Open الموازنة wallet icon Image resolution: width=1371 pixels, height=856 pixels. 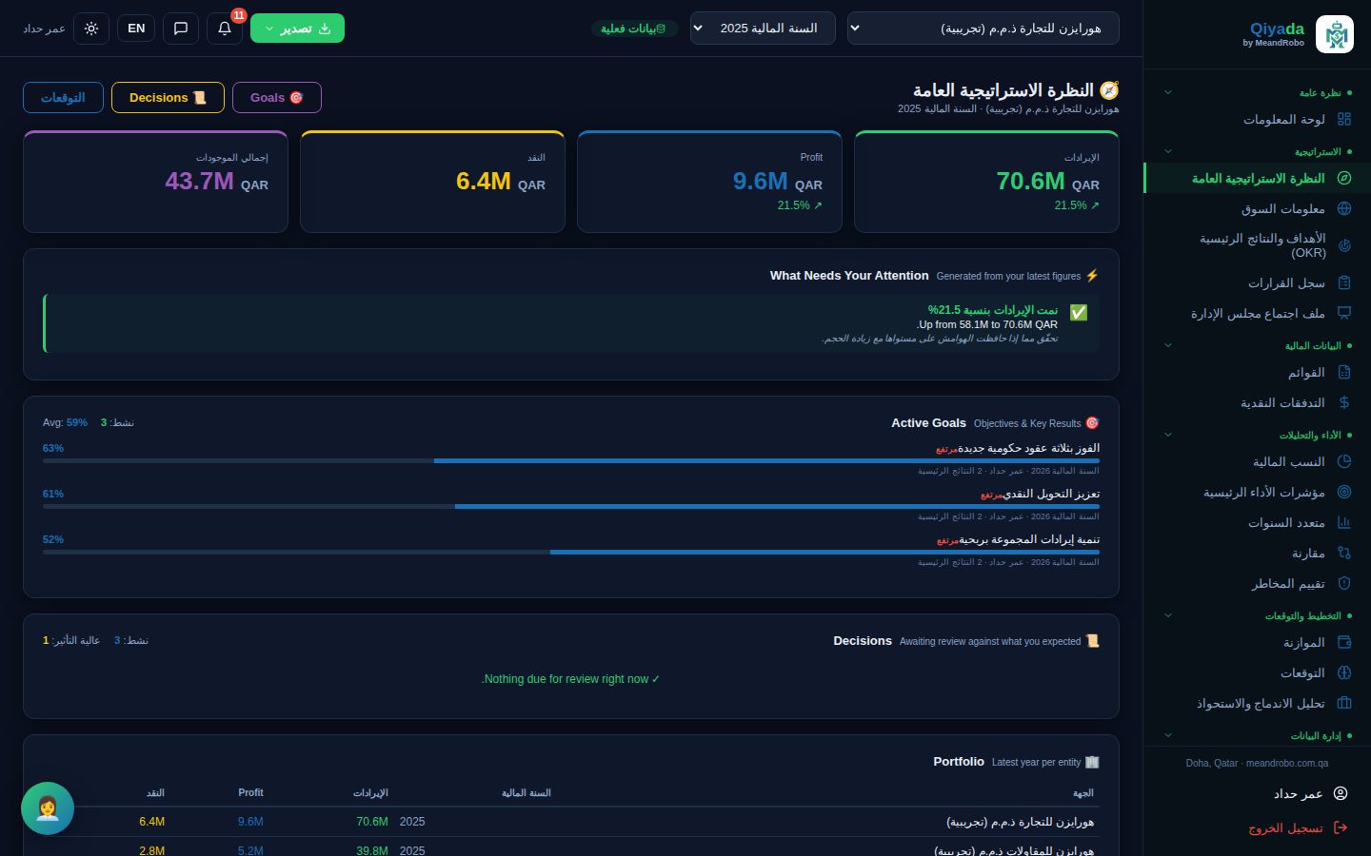1344,642
